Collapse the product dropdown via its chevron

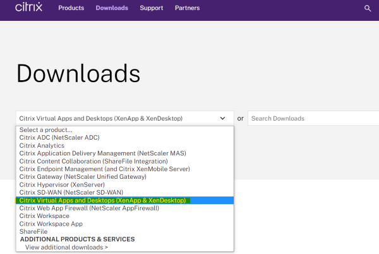tap(222, 118)
